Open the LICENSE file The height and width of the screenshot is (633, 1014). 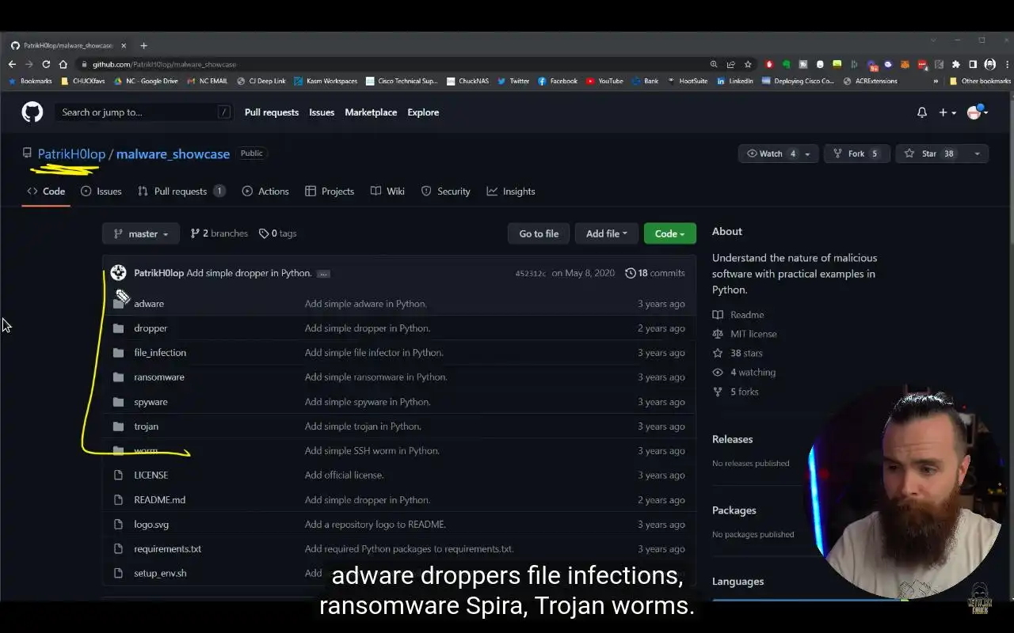(x=151, y=476)
